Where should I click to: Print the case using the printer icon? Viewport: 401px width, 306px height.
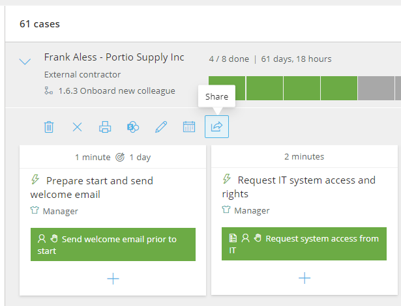click(x=105, y=127)
